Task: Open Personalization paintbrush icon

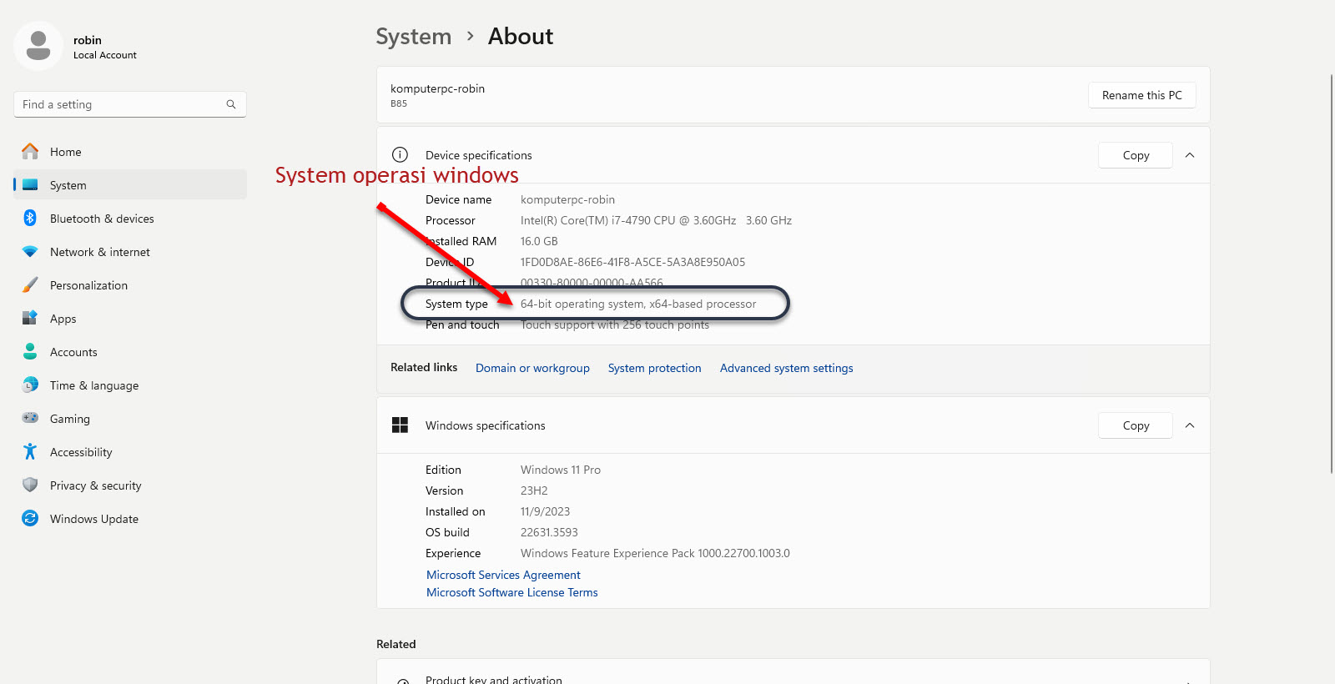Action: point(30,285)
